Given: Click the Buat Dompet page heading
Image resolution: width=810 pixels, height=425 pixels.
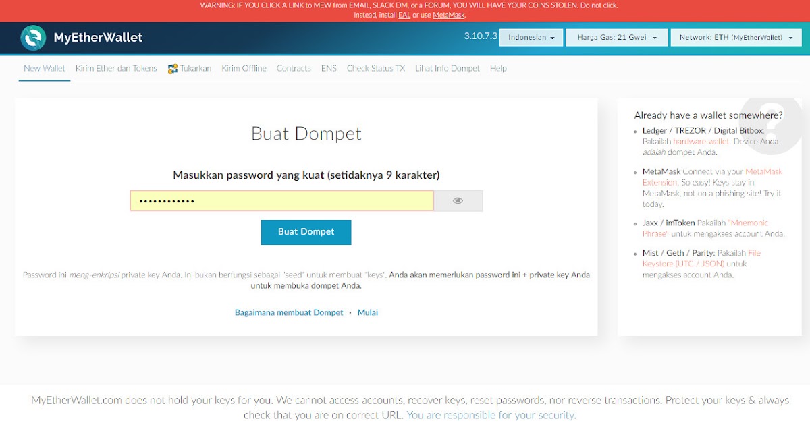Looking at the screenshot, I should tap(306, 134).
